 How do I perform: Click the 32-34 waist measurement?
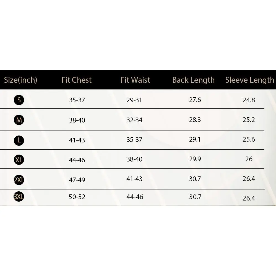coord(134,120)
